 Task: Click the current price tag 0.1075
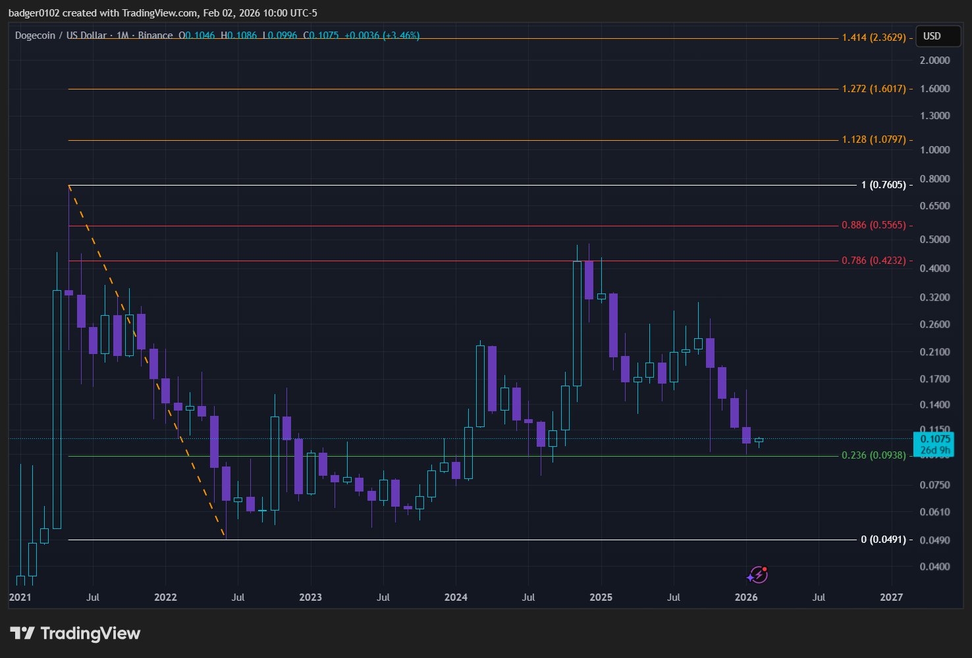pyautogui.click(x=934, y=440)
